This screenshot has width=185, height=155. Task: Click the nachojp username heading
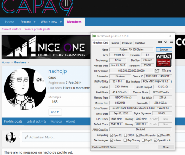point(57,71)
